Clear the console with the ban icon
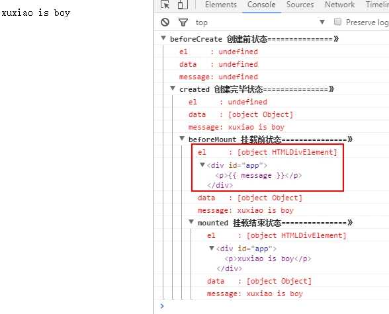389x314 pixels. coord(165,22)
